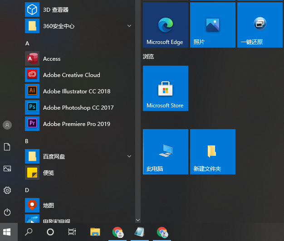This screenshot has width=284, height=241.
Task: Jump to letter A section header
Action: [x=27, y=43]
